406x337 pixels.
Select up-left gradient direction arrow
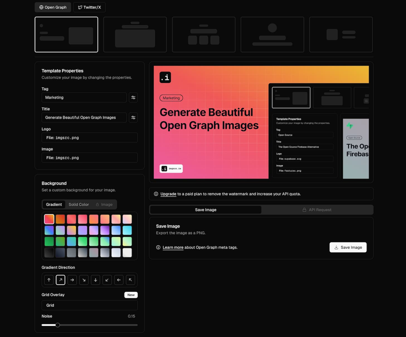click(130, 280)
